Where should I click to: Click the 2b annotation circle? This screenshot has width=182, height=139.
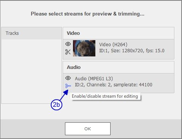tap(57, 105)
